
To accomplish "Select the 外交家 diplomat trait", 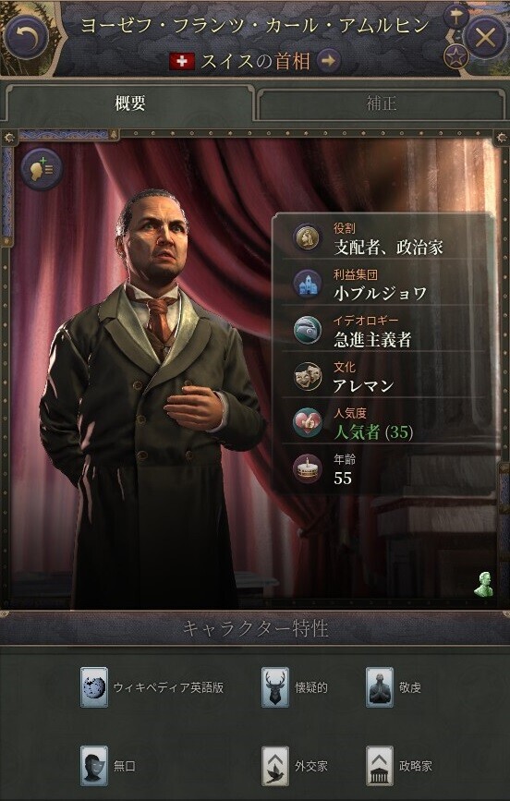I will (x=295, y=765).
